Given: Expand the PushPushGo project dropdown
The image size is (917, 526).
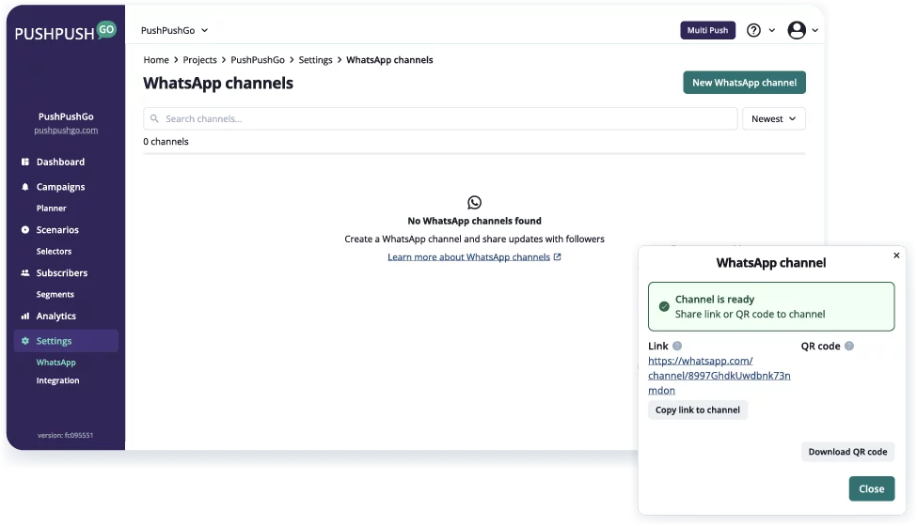Looking at the screenshot, I should click(x=174, y=30).
